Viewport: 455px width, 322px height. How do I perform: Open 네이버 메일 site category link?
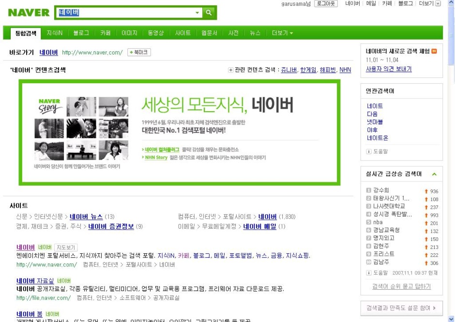click(260, 226)
